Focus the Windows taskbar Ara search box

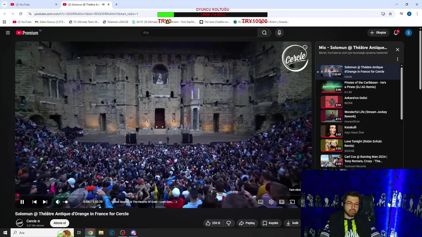42,233
